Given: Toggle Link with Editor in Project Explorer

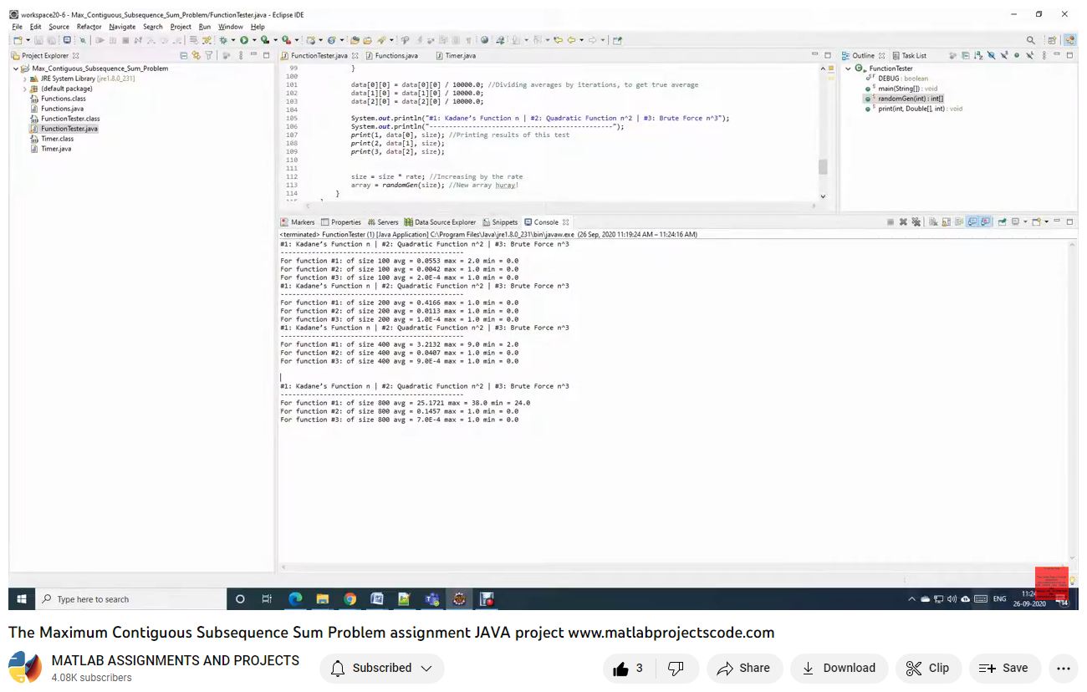Looking at the screenshot, I should [x=196, y=56].
